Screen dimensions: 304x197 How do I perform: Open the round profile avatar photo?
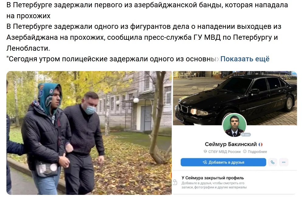(234, 125)
